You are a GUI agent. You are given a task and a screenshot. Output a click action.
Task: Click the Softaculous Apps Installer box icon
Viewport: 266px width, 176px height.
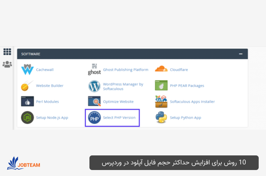click(x=161, y=102)
